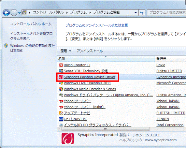Image resolution: width=186 pixels, height=148 pixels.
Task: Select the Roxio Creator LJ icon
Action: [61, 65]
